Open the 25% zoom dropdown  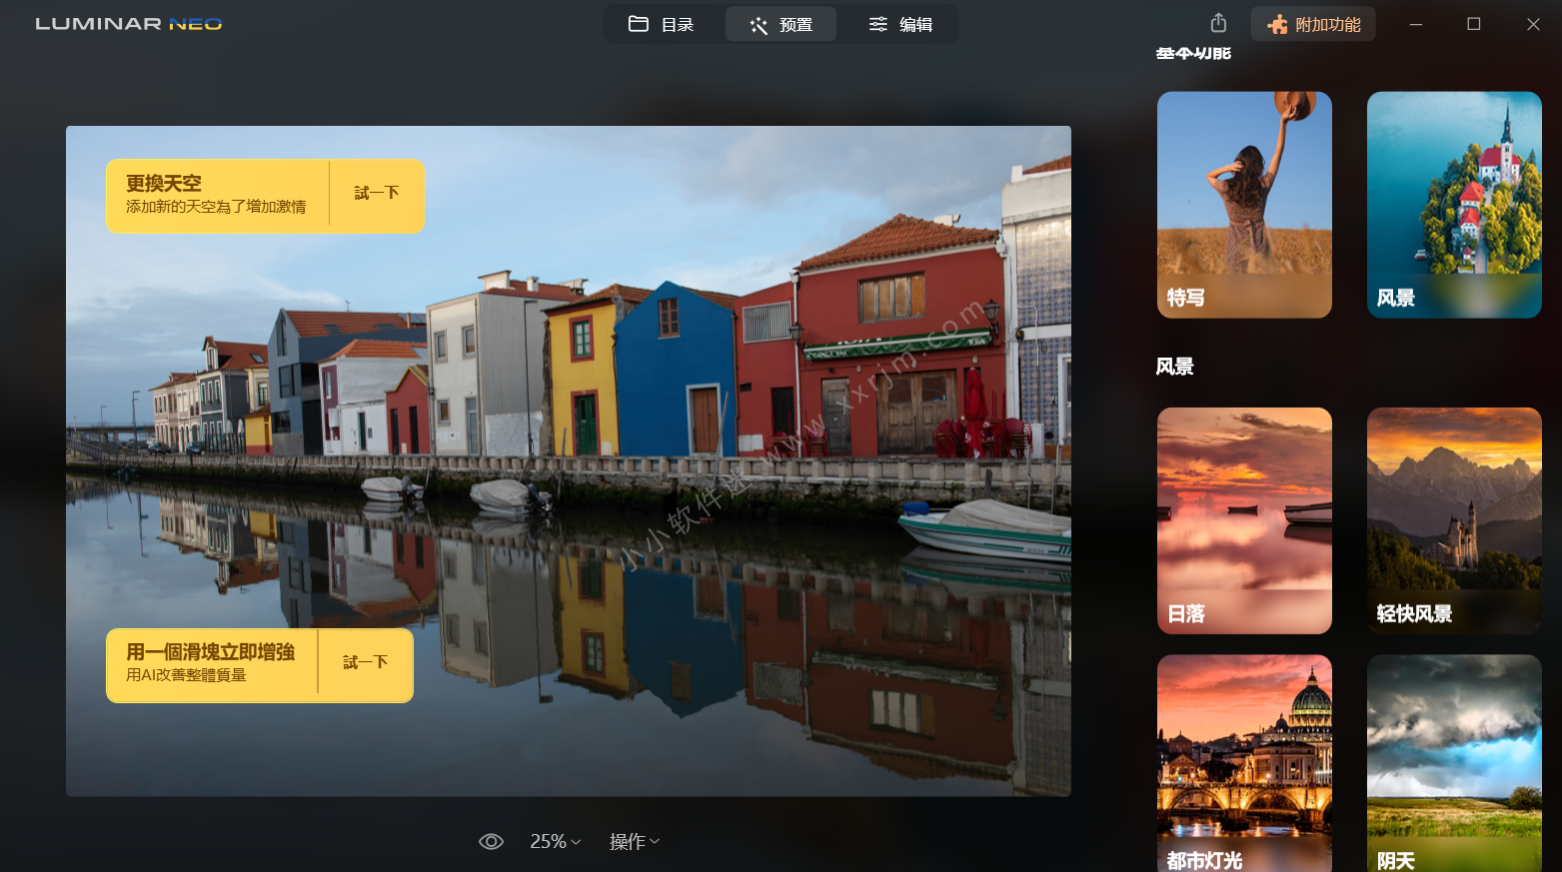[555, 841]
